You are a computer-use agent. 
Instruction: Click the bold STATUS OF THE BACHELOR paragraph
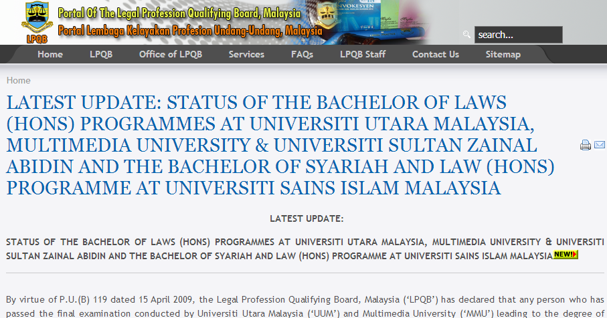[x=305, y=249]
